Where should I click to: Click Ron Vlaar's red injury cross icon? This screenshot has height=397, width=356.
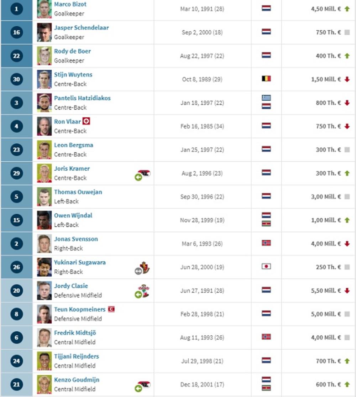click(86, 122)
